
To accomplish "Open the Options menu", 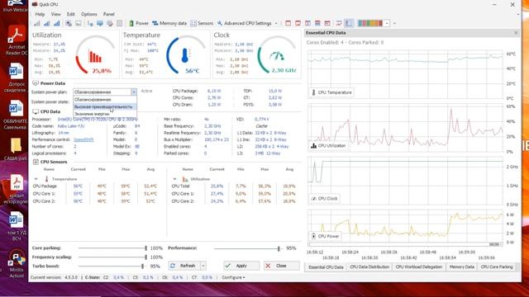I will (x=88, y=14).
